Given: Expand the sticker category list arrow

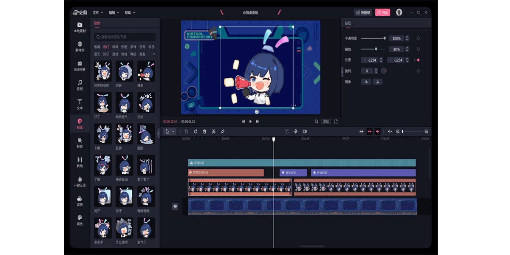Looking at the screenshot, I should pyautogui.click(x=154, y=54).
